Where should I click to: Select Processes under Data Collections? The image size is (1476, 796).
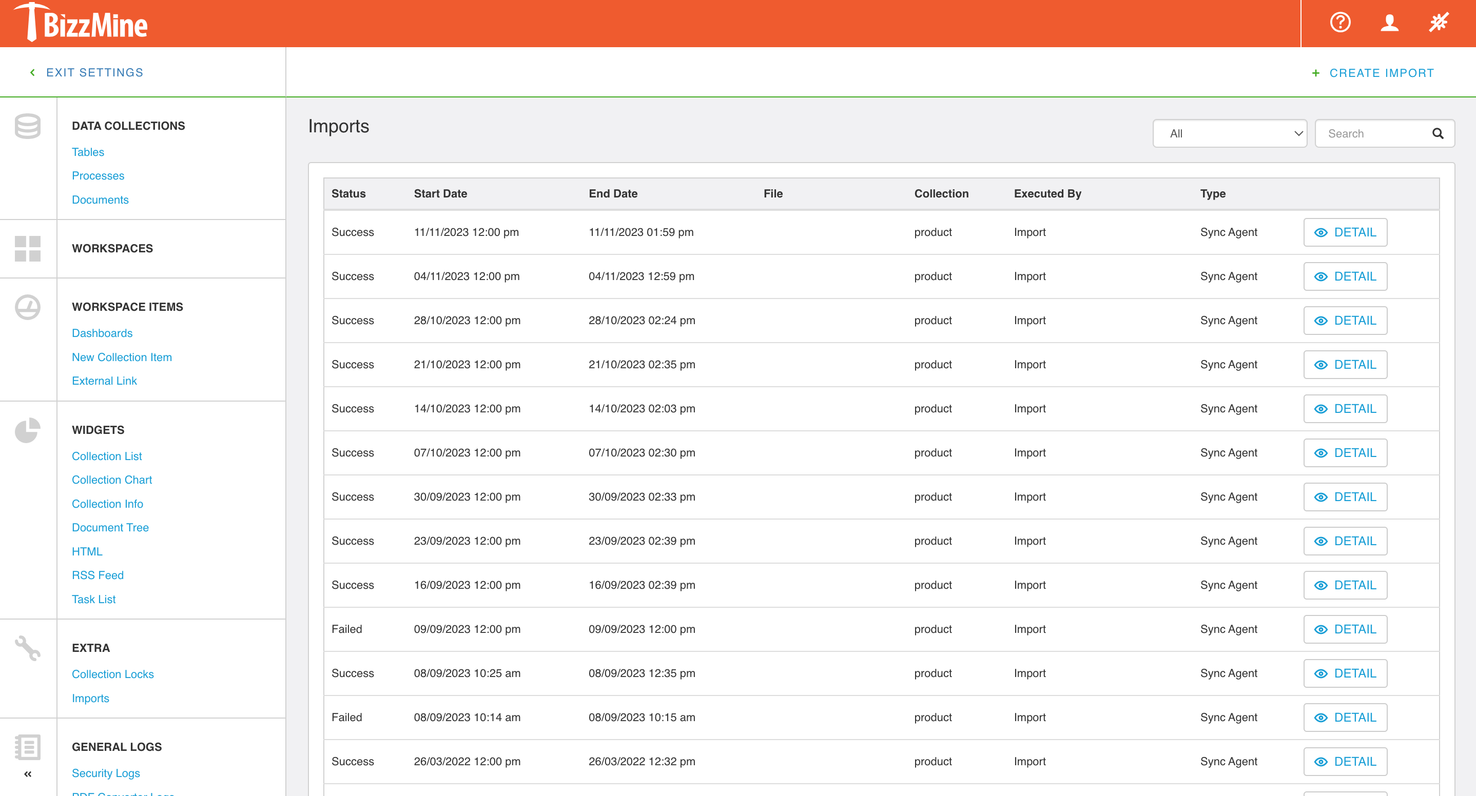98,176
